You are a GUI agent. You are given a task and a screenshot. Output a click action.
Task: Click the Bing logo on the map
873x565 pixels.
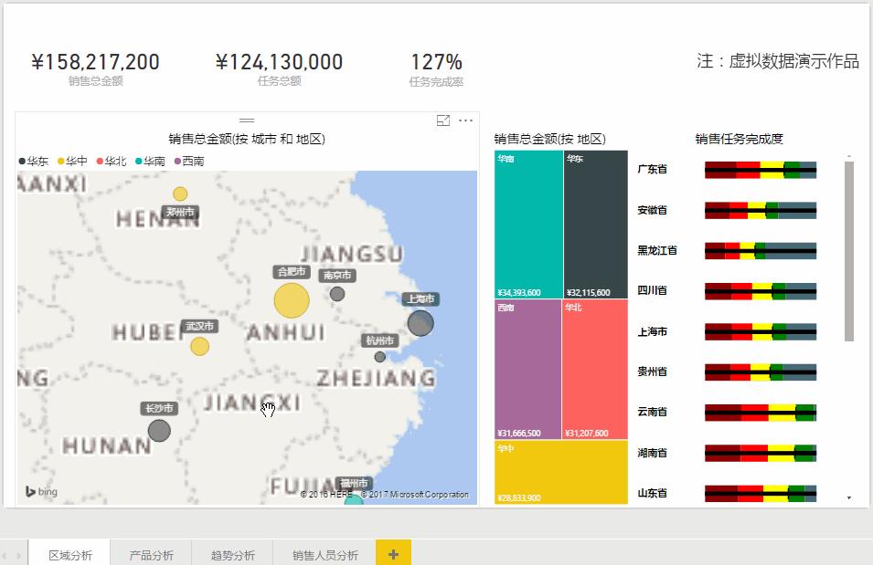pos(39,492)
